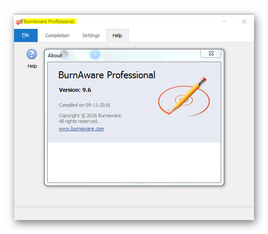Click the highlighted BurnAware Professional window title
268x234 pixels.
(x=49, y=21)
